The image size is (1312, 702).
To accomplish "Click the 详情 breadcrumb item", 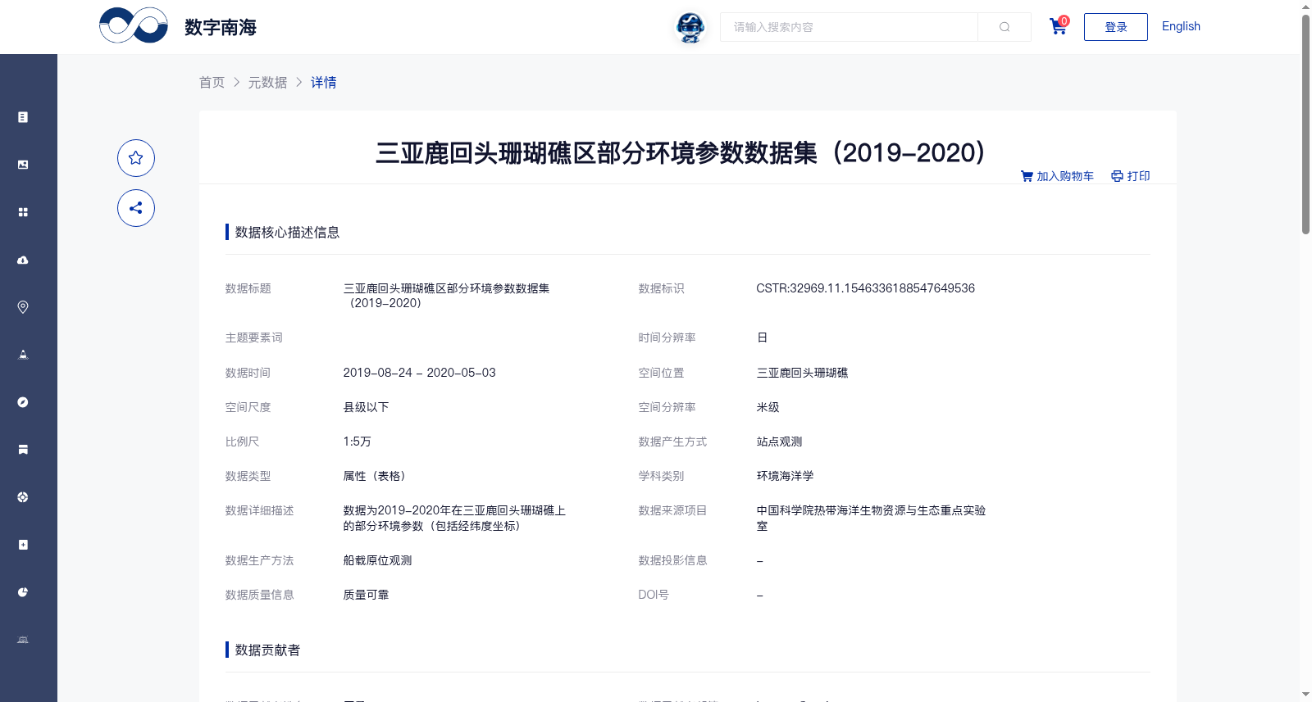I will coord(323,82).
